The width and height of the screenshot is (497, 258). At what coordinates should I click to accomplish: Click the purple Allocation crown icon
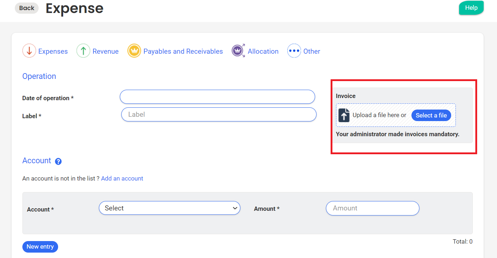238,51
